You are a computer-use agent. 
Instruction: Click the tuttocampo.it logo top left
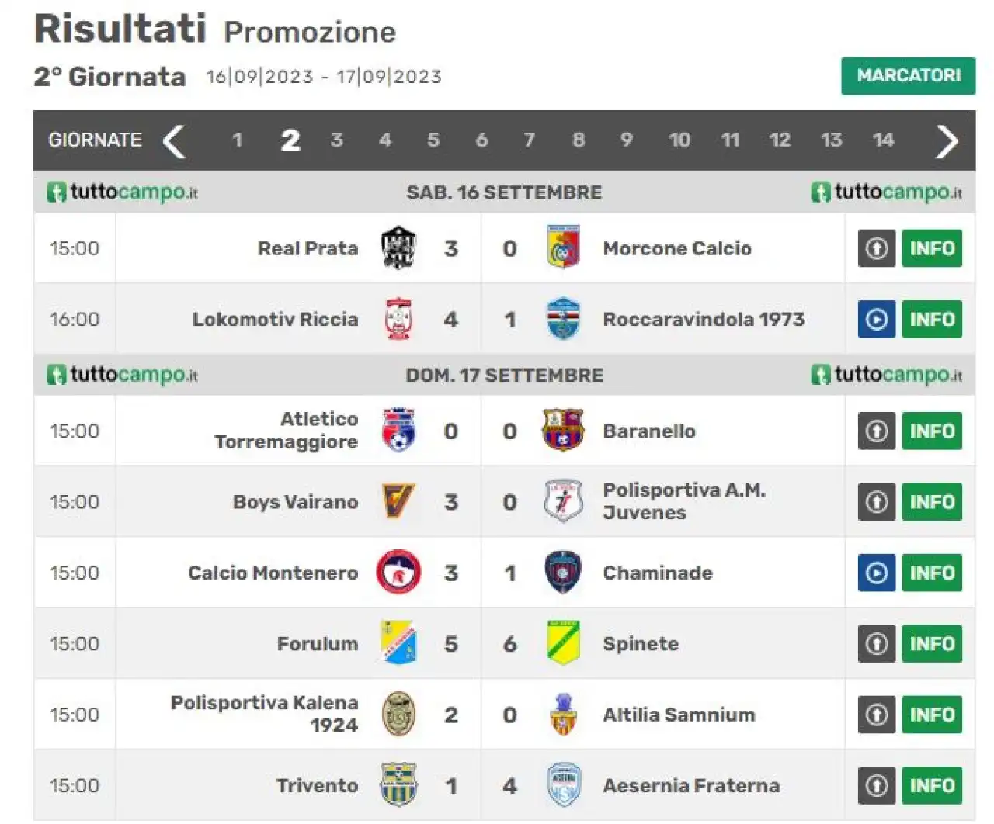click(x=123, y=192)
